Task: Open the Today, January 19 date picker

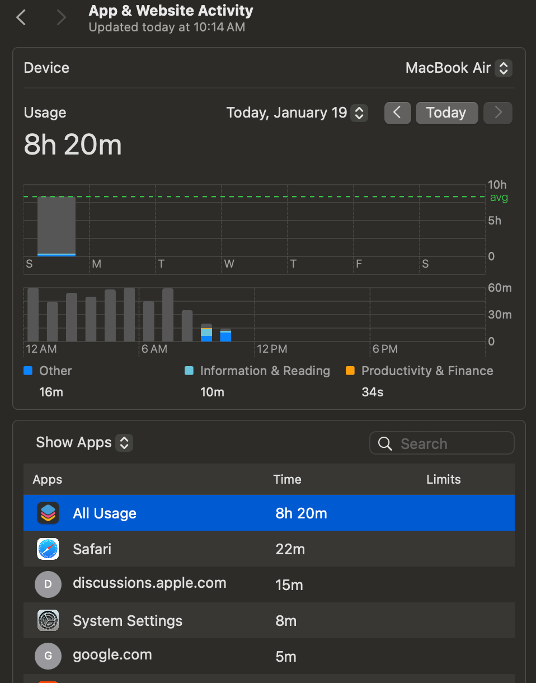Action: pyautogui.click(x=297, y=113)
